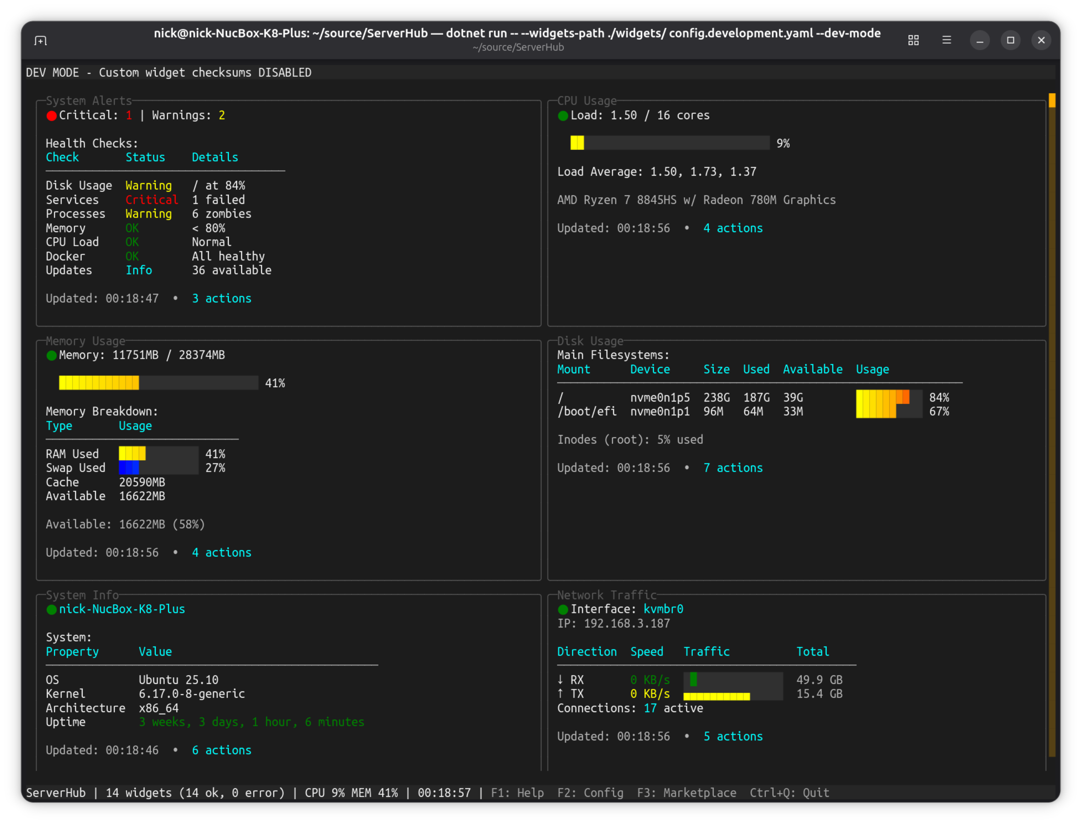Screen dimensions: 1081x823
Task: Click 'Inodes (root): 5% used' line
Action: pyautogui.click(x=630, y=440)
